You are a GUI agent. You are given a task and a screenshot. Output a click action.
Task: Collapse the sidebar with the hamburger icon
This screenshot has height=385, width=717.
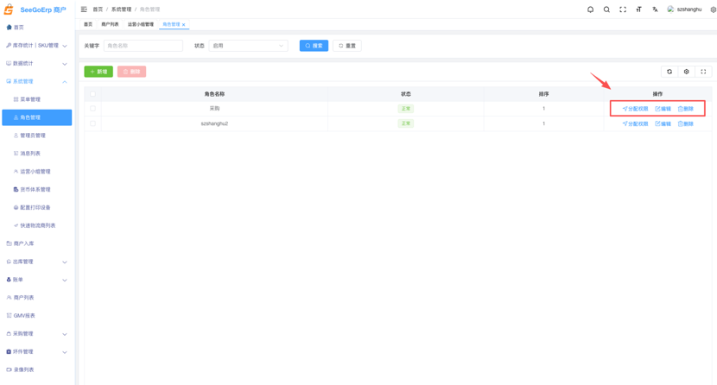coord(84,9)
